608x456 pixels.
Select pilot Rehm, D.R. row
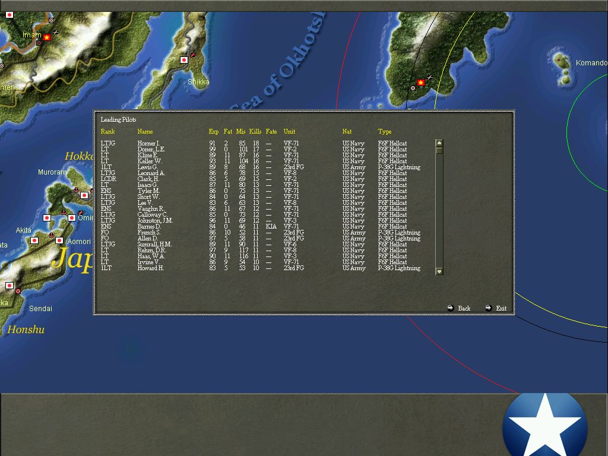tap(261, 250)
